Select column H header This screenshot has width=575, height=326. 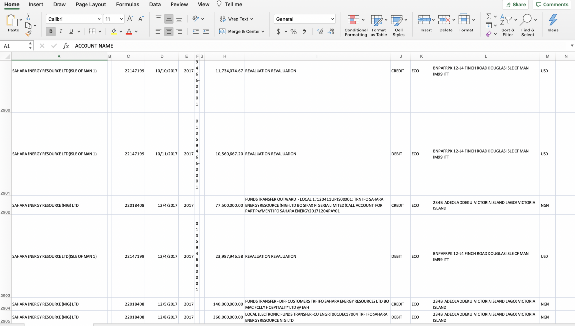(x=225, y=56)
